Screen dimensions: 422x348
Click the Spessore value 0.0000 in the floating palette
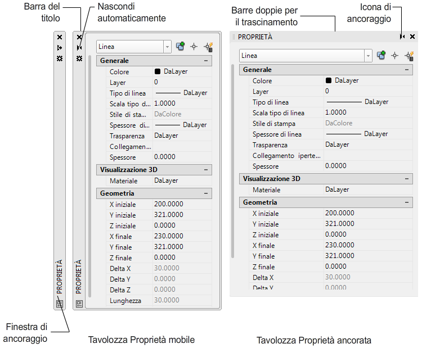(x=182, y=157)
